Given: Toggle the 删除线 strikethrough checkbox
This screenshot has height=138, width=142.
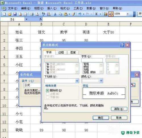Looking at the screenshot, I should pos(47,90).
